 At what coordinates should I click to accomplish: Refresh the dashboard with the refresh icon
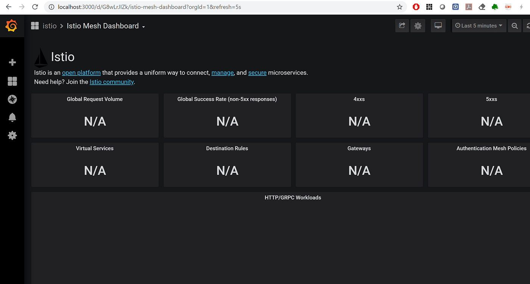click(528, 25)
